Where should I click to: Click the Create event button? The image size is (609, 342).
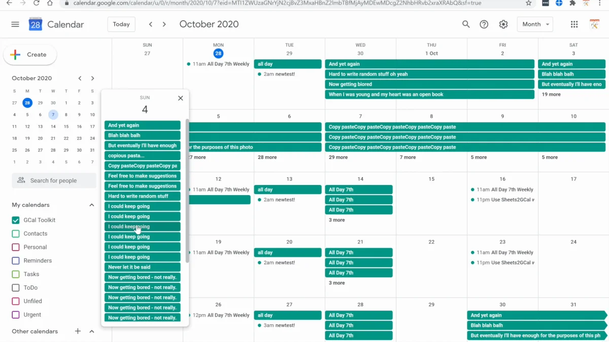[x=30, y=55]
